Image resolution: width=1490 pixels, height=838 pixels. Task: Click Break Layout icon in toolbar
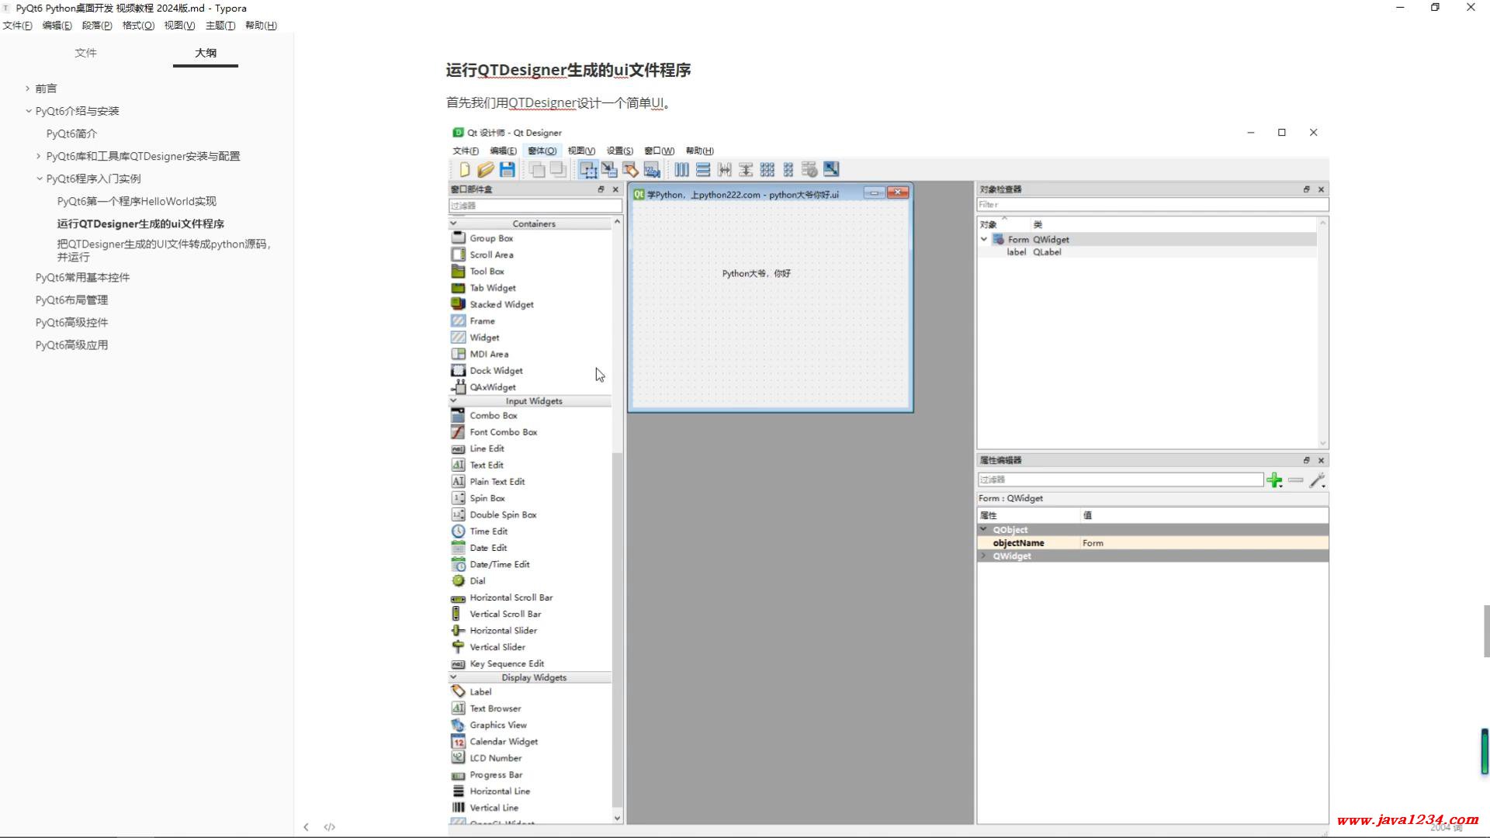[809, 169]
